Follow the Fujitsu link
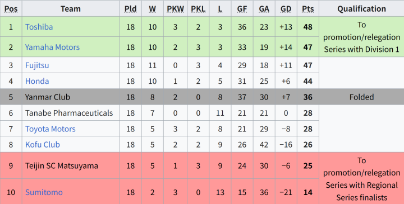 point(37,65)
